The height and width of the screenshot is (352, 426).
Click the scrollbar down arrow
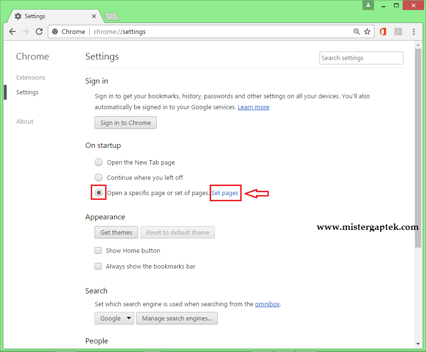click(418, 344)
